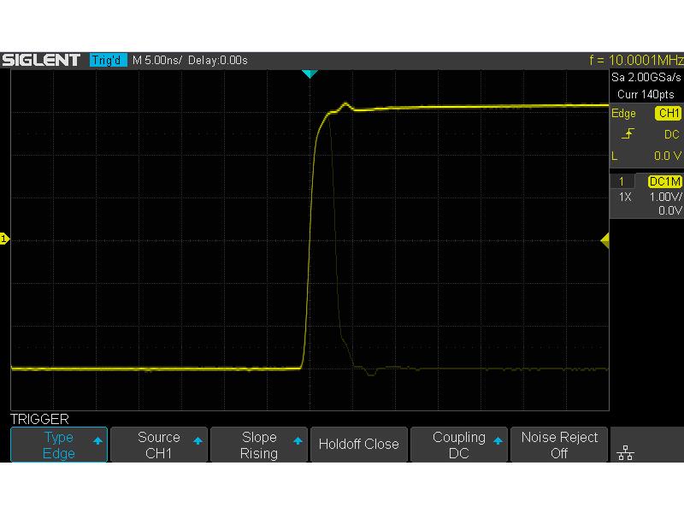Click the rising edge slope icon
This screenshot has height=513, width=684.
click(x=628, y=133)
